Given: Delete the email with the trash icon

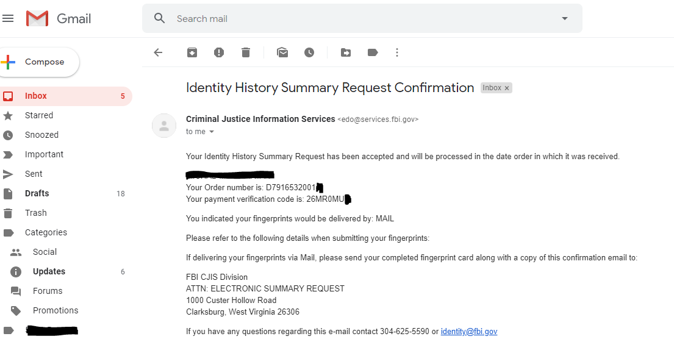Looking at the screenshot, I should [245, 52].
